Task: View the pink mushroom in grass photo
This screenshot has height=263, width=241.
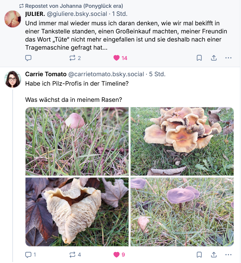Action: (x=77, y=141)
